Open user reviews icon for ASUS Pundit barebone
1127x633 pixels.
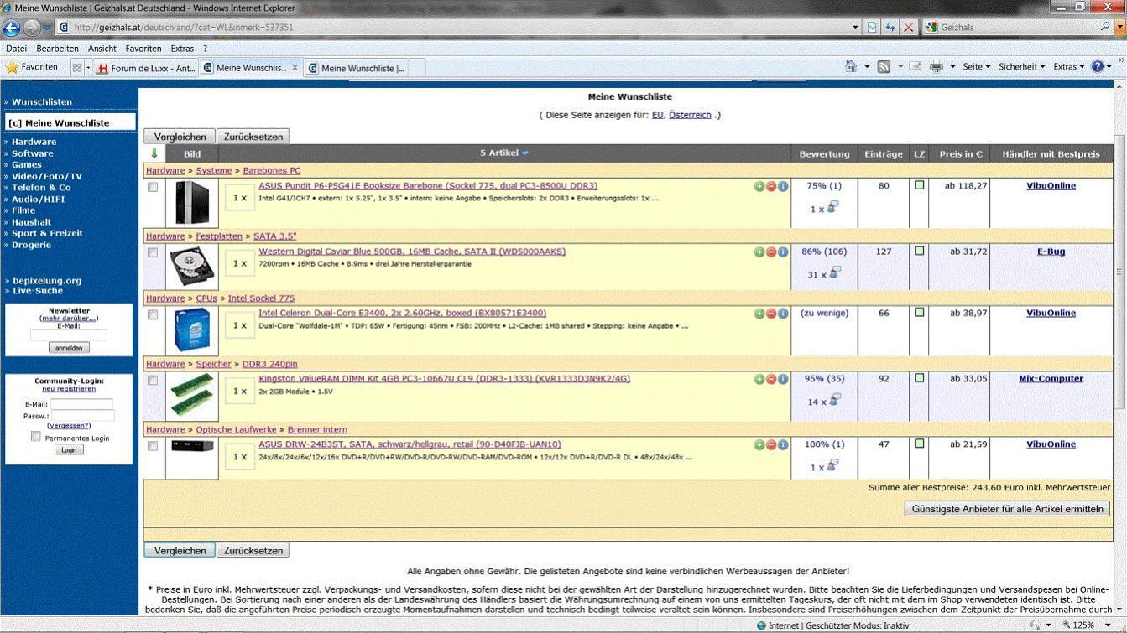[x=833, y=207]
